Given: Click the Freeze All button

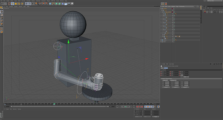Looking at the screenshot, I should [x=165, y=80].
